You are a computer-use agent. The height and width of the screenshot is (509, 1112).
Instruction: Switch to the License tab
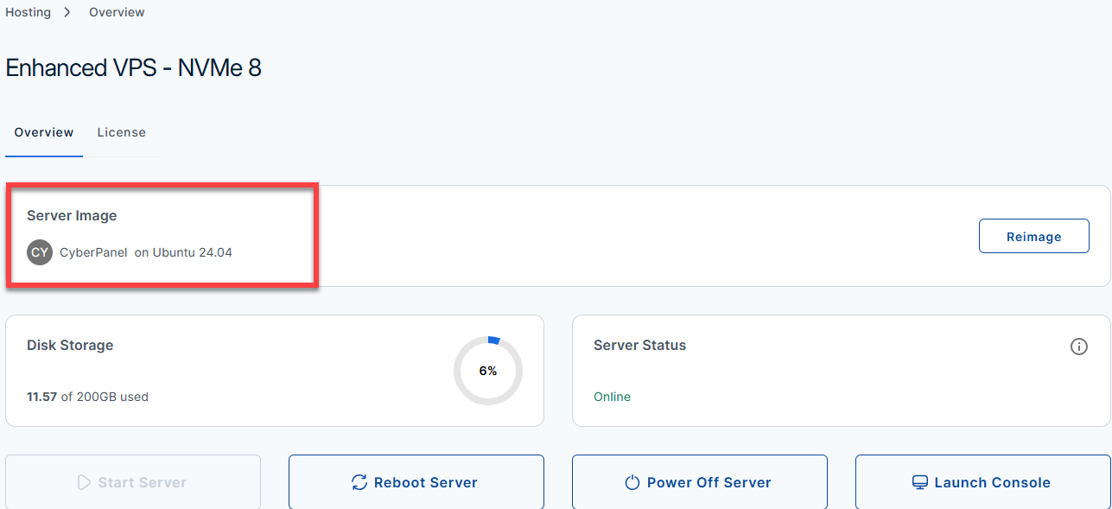[121, 132]
